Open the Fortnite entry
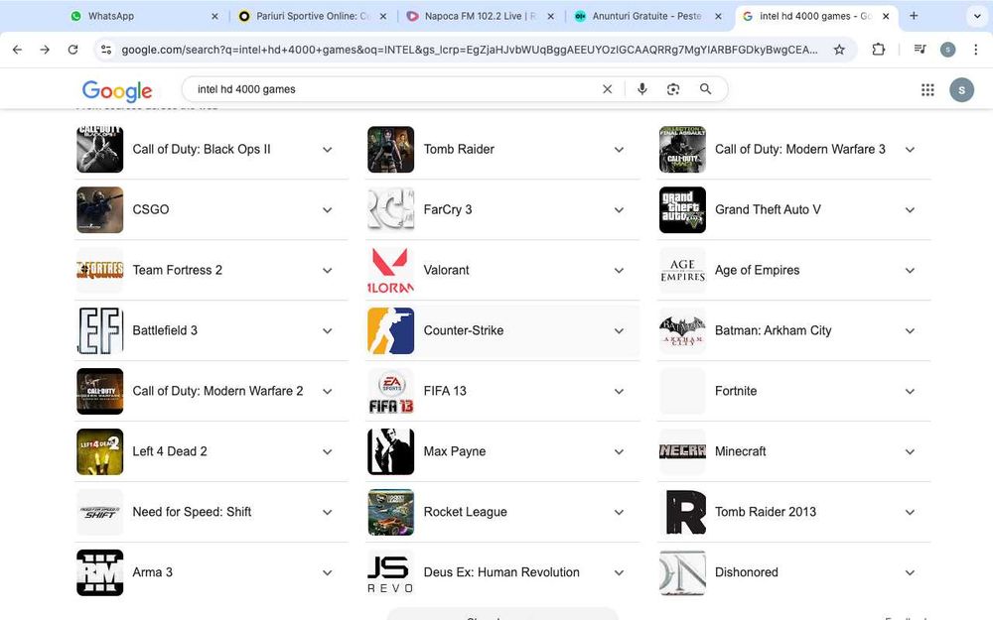 794,391
